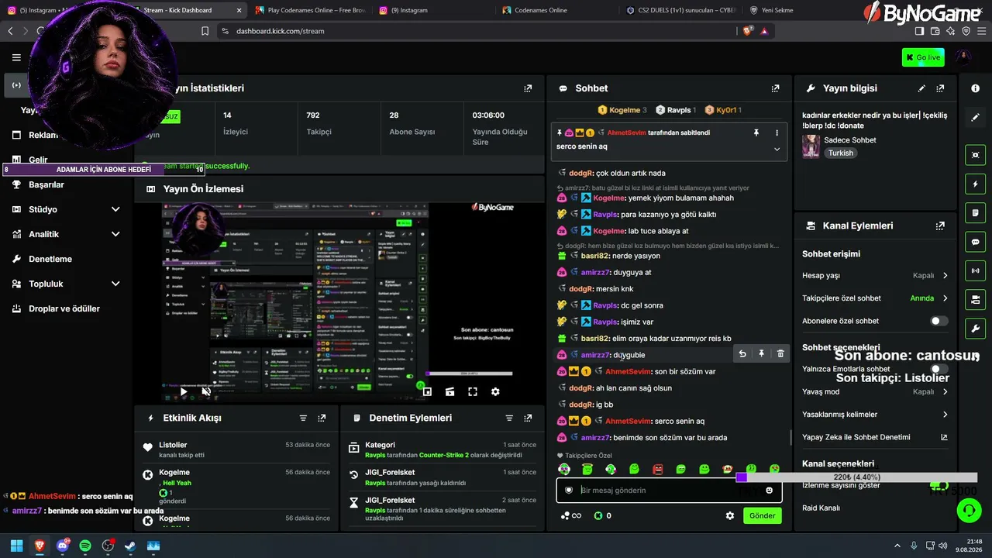Image resolution: width=992 pixels, height=558 pixels.
Task: Click the Brave Shields icon in address bar
Action: coord(747,31)
